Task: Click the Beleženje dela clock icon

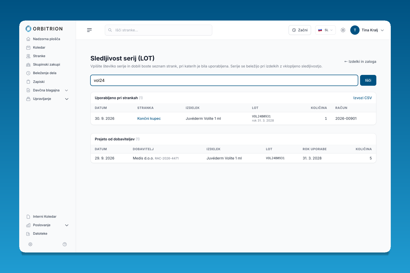Action: tap(28, 73)
